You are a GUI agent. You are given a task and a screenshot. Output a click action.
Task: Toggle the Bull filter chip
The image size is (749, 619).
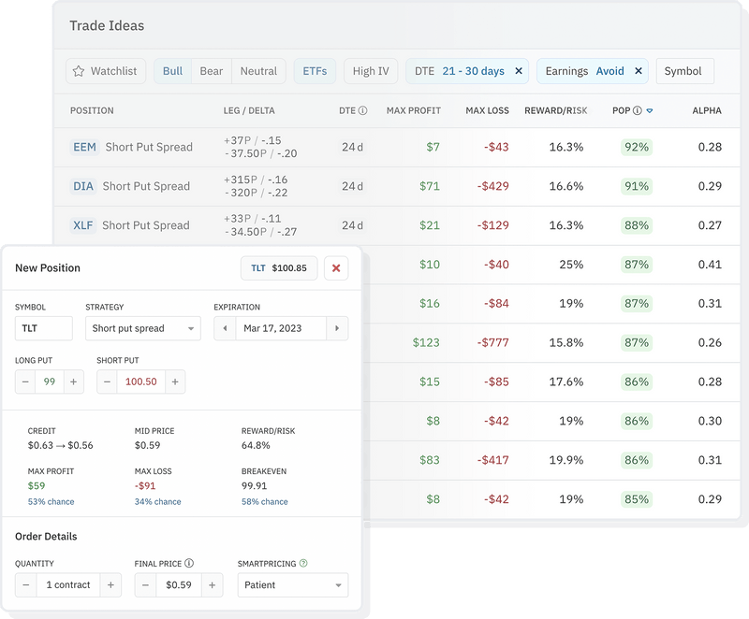171,71
